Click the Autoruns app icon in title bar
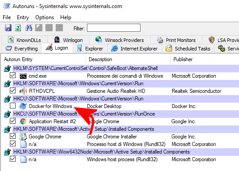 tap(7, 6)
